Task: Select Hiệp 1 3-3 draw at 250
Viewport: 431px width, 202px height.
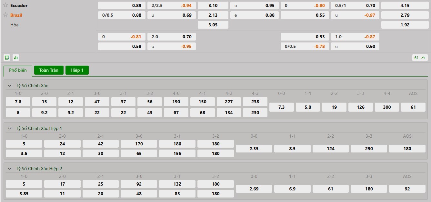Action: coord(369,149)
